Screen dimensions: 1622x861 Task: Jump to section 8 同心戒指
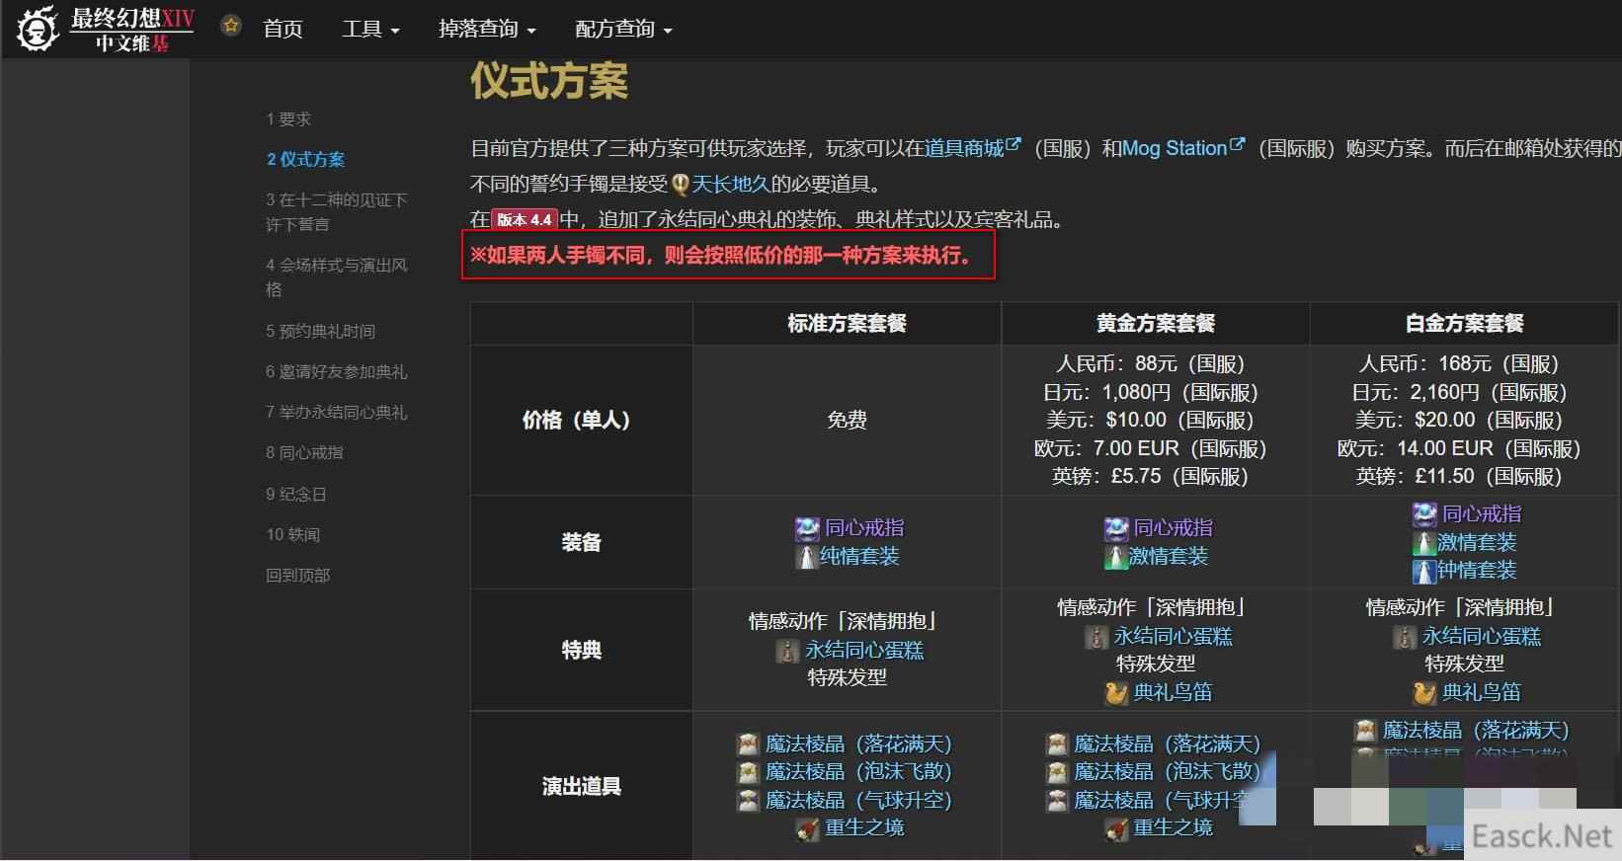(304, 452)
